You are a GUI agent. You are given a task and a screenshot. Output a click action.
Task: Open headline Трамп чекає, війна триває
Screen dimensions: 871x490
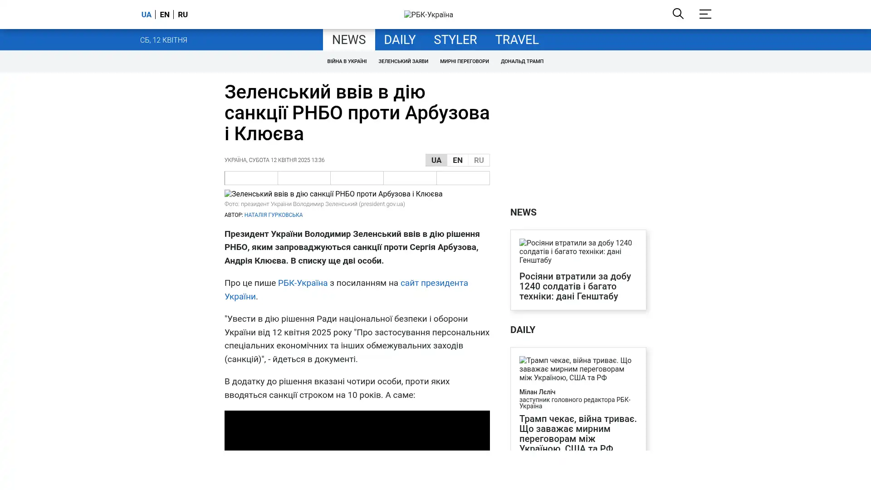578,433
